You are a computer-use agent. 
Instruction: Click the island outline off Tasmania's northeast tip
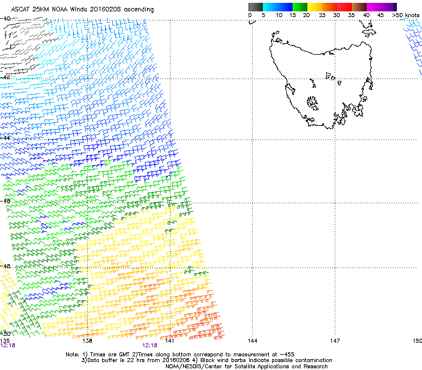coord(369,33)
